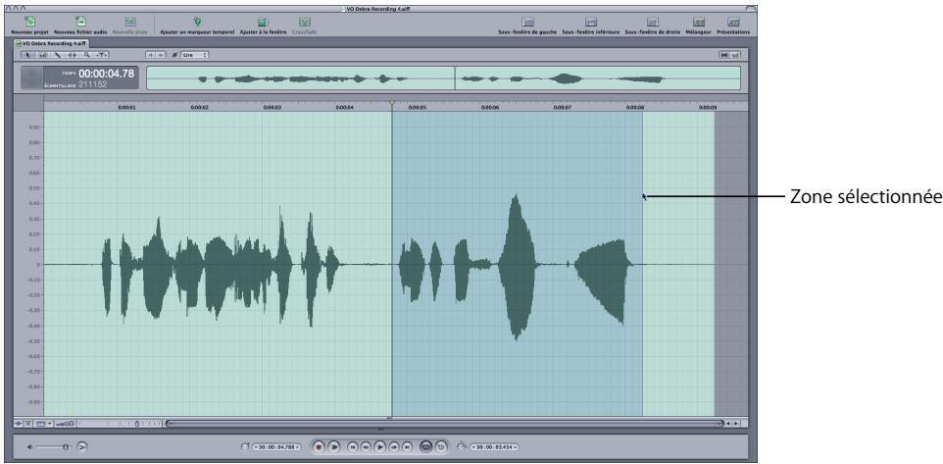Viewport: 943px width, 464px height.
Task: Select the frequency selection tool
Action: point(43,55)
